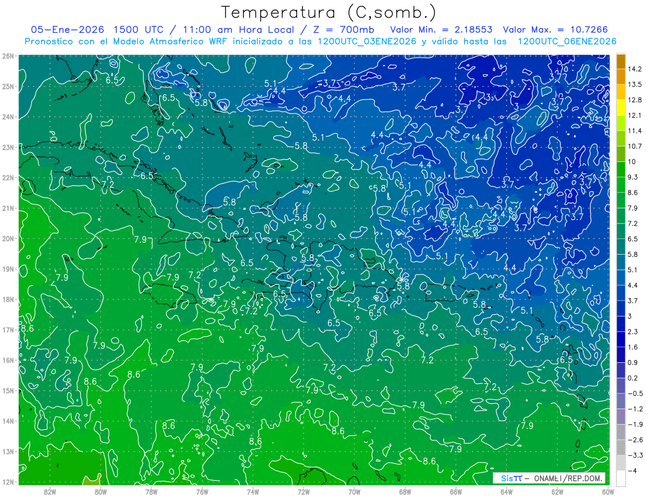Image resolution: width=646 pixels, height=499 pixels.
Task: Click latitude axis label "17N"
Action: click(8, 329)
